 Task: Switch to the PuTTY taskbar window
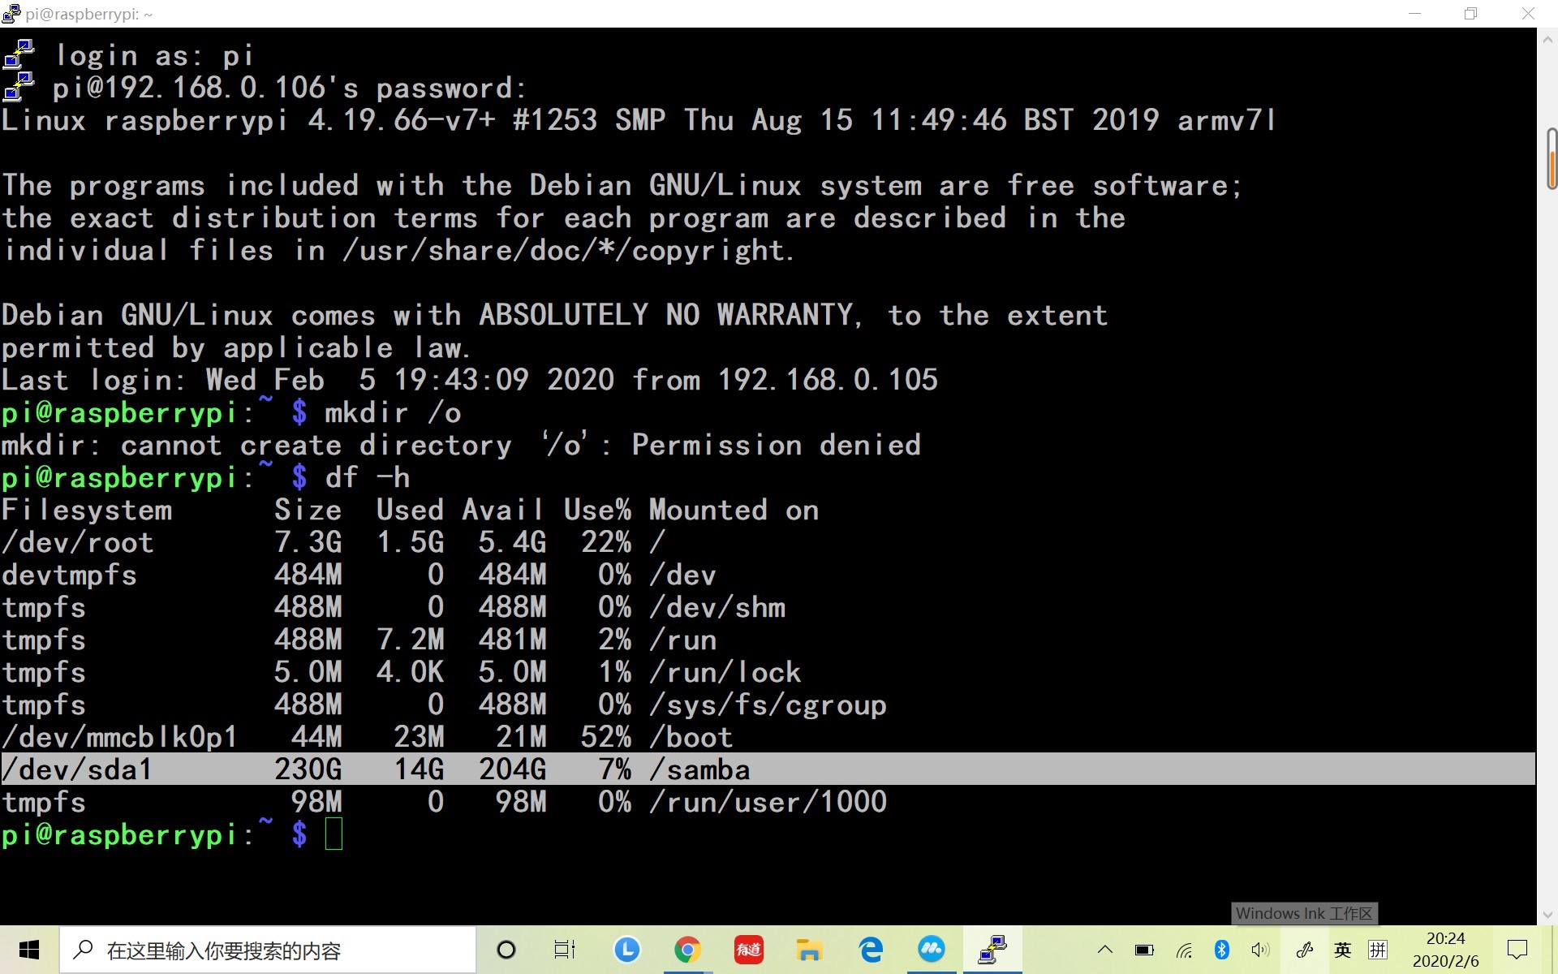(x=992, y=950)
